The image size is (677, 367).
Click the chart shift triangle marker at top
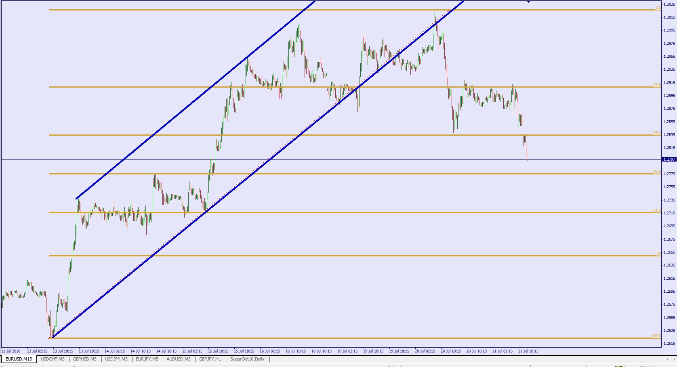click(x=528, y=2)
